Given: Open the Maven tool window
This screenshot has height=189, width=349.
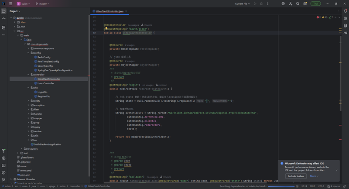Looking at the screenshot, I should point(346,32).
